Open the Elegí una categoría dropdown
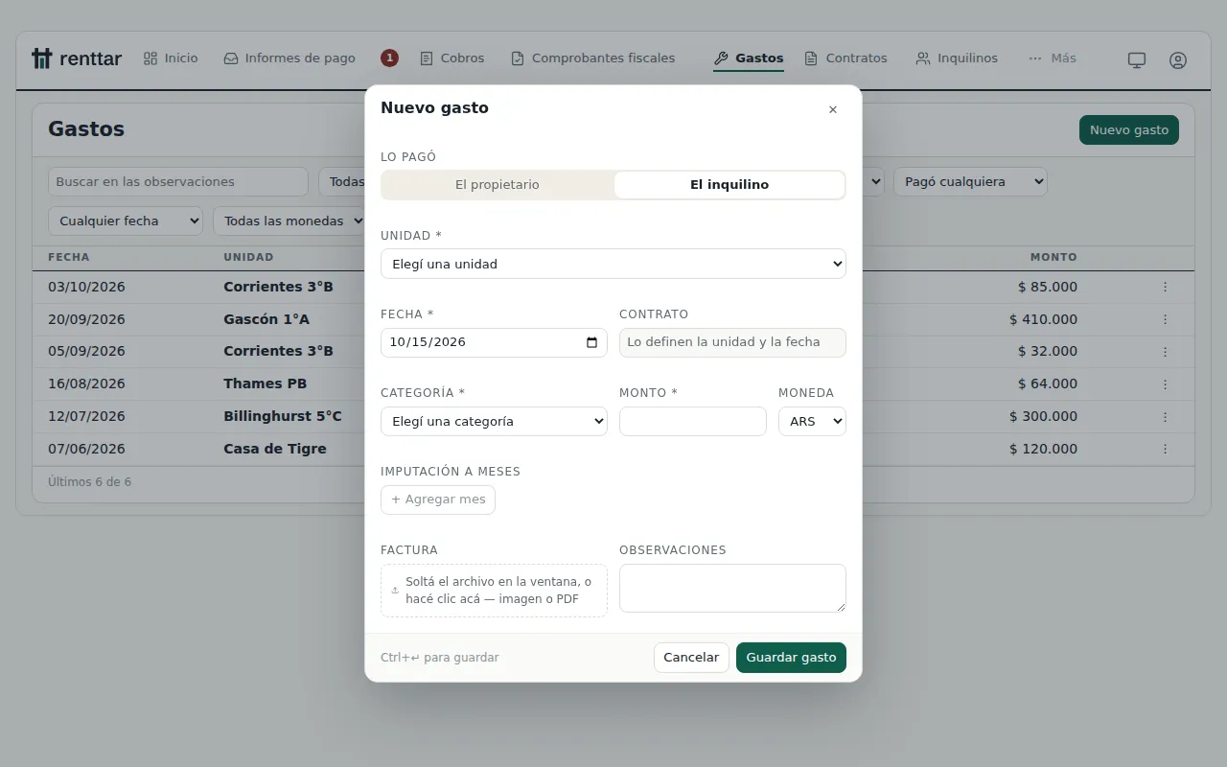The width and height of the screenshot is (1227, 767). pos(494,421)
